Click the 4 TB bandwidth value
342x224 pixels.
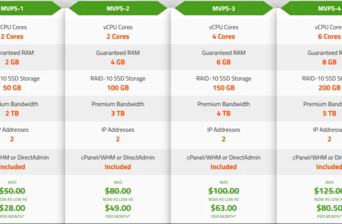click(x=224, y=114)
